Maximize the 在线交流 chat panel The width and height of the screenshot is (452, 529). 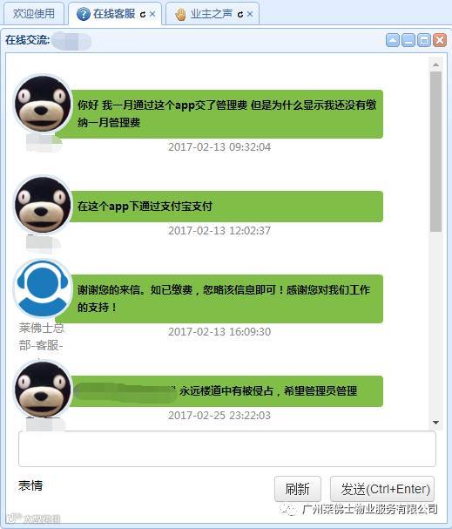424,40
